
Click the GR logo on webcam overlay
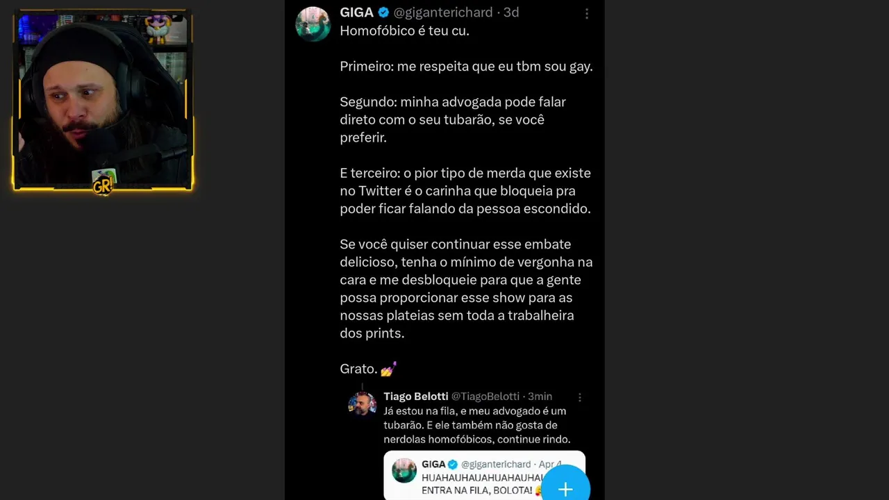coord(103,183)
